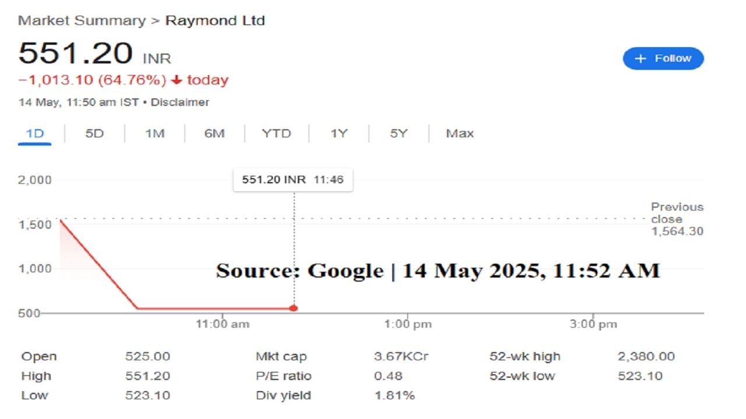The image size is (746, 419).
Task: Click the Previous close 1,564.30 label
Action: tap(677, 219)
